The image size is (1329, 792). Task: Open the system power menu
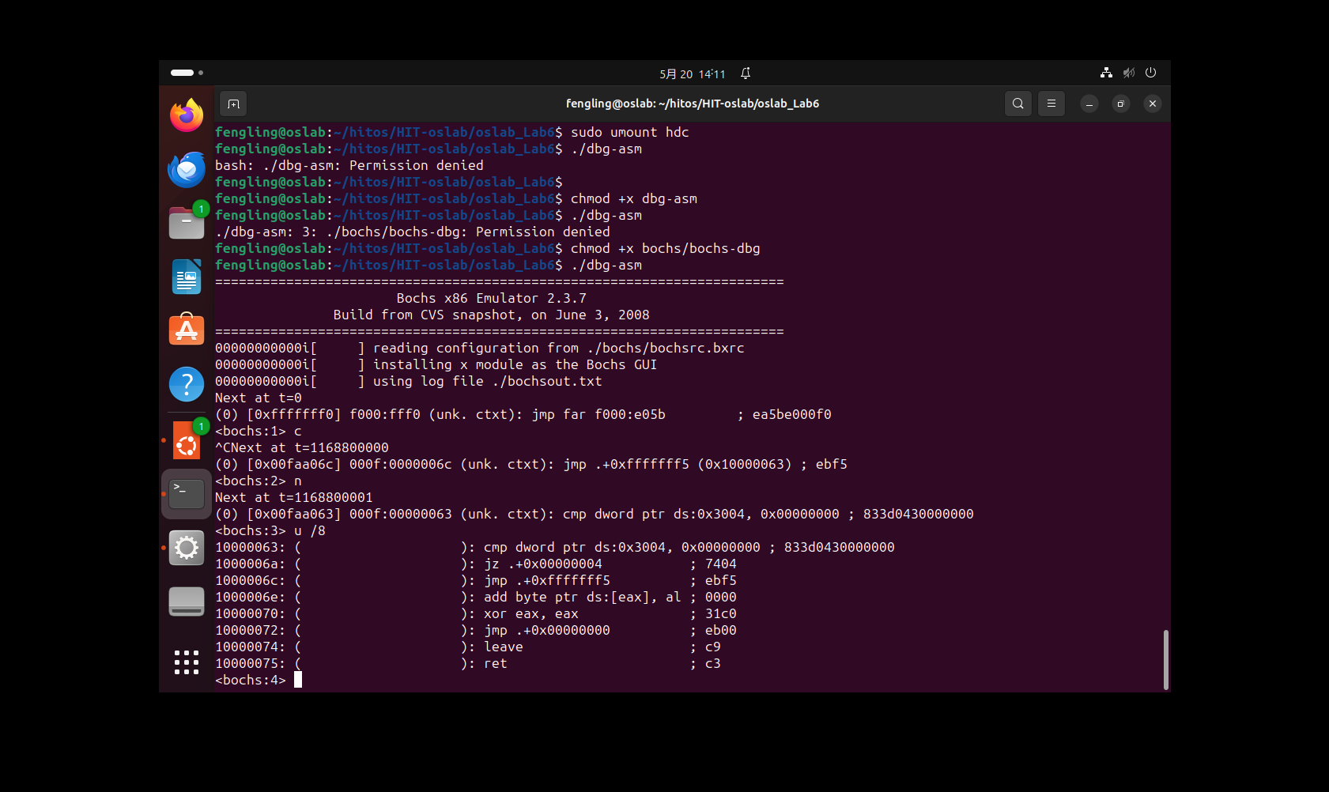(x=1150, y=73)
